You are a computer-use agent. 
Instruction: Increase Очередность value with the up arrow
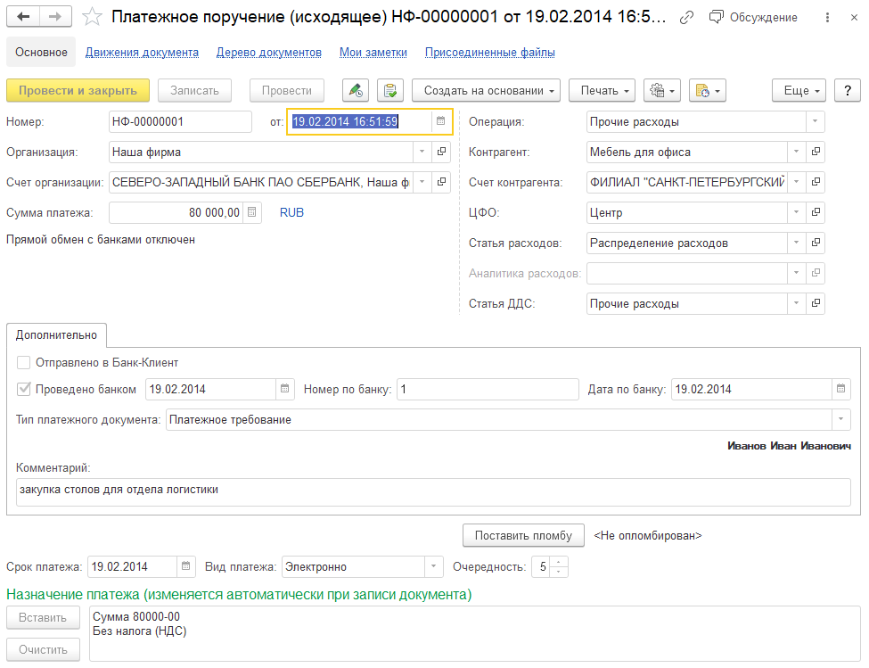click(559, 562)
